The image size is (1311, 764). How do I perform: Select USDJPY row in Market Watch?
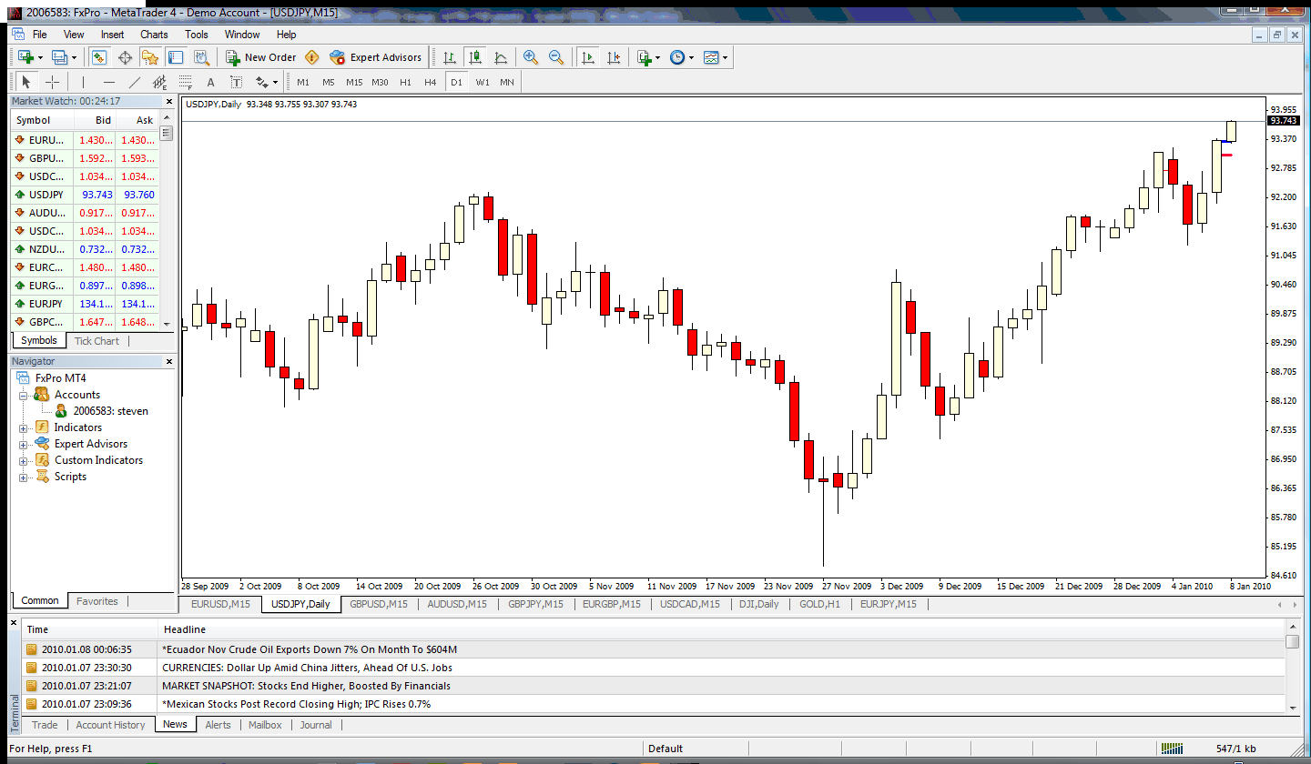click(85, 195)
